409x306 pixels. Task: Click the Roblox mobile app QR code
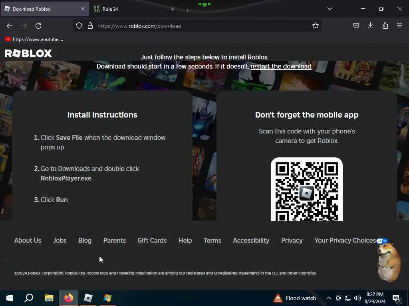click(x=306, y=189)
